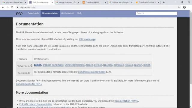
Task: Open a new tab with the plus icon
Action: 164,2
